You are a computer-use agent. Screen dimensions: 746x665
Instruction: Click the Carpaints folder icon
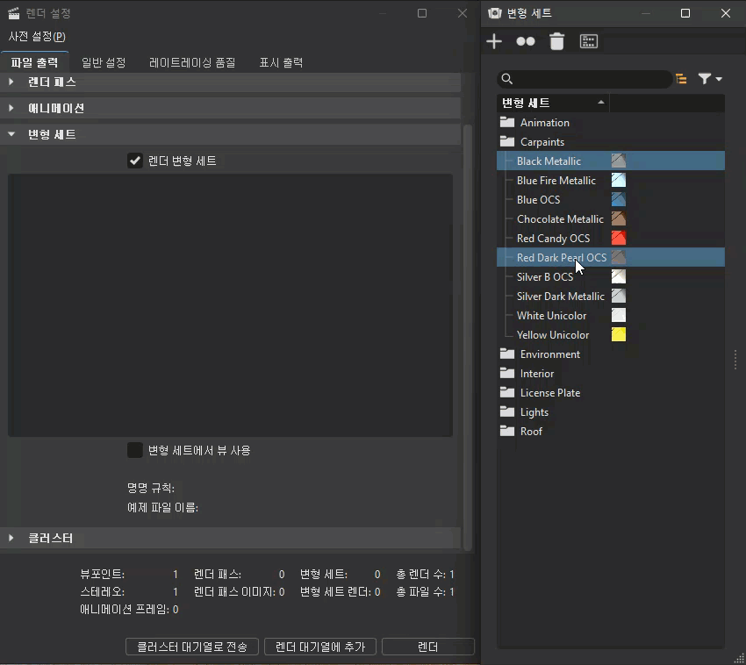point(507,142)
